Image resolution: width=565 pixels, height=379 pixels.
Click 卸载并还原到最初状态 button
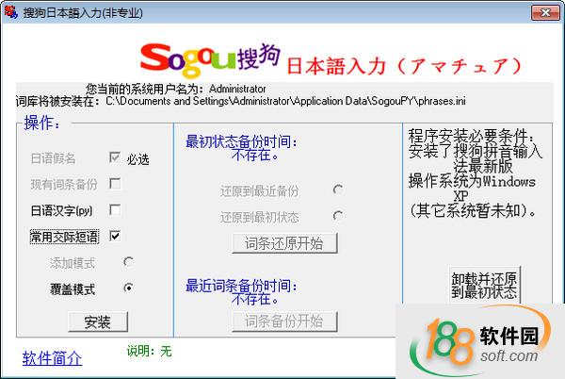pos(484,286)
